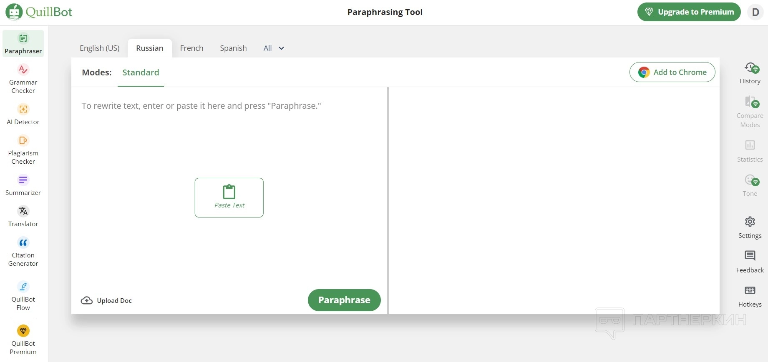The width and height of the screenshot is (768, 362).
Task: Open the Grammar Checker tool
Action: 23,79
